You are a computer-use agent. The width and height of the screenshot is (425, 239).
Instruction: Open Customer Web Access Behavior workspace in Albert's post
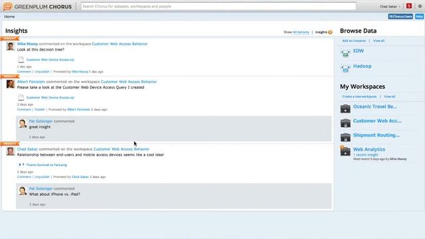click(129, 82)
